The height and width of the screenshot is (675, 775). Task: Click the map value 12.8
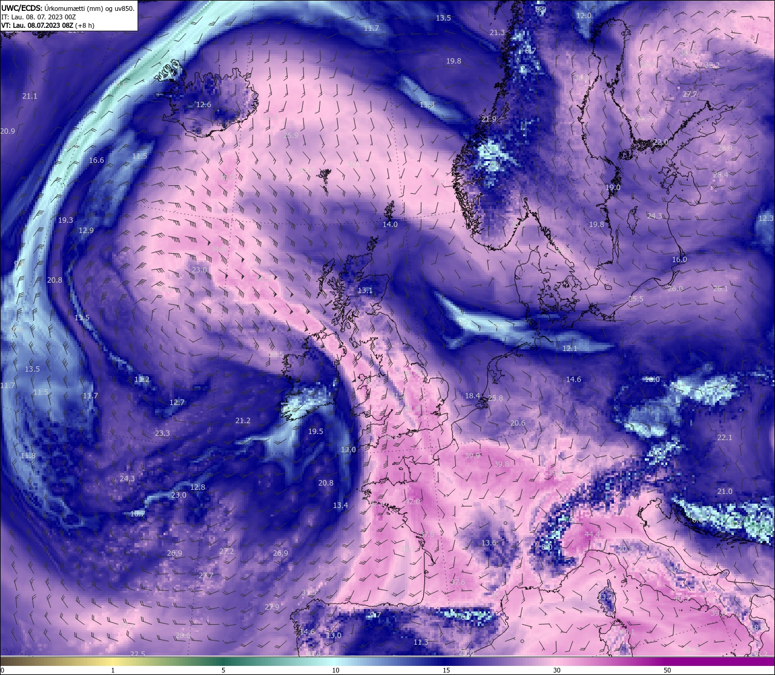pos(197,487)
